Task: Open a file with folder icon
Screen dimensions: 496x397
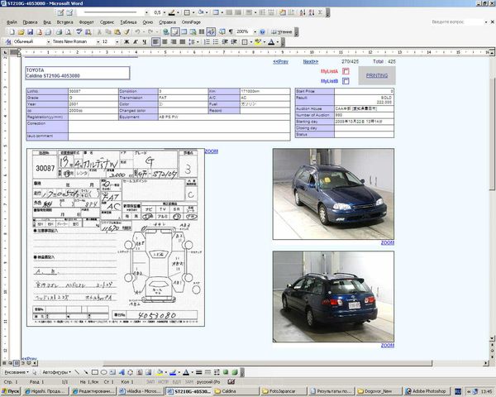Action: (21, 32)
